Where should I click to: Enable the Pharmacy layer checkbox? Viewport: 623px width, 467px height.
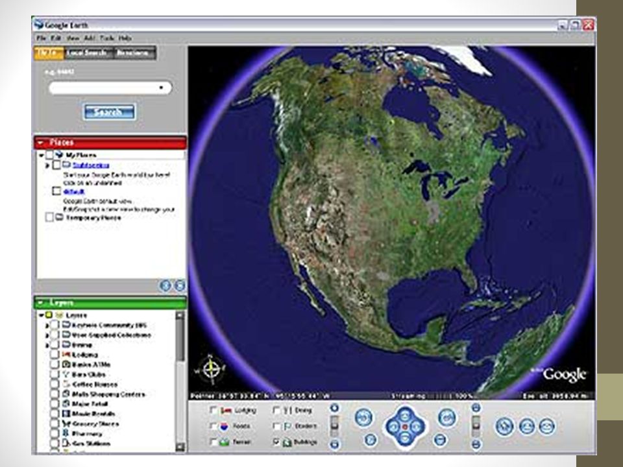coord(55,434)
